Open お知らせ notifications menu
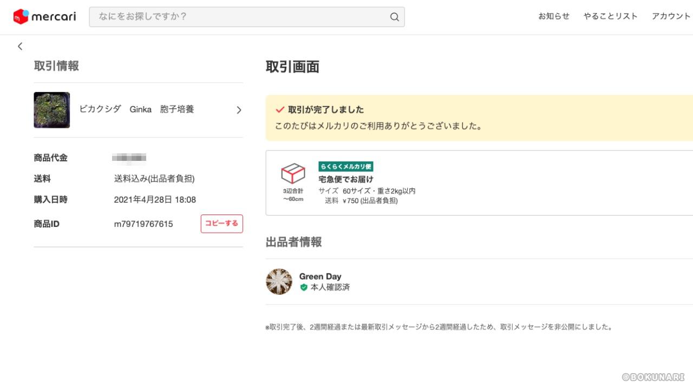This screenshot has height=390, width=693. point(554,16)
